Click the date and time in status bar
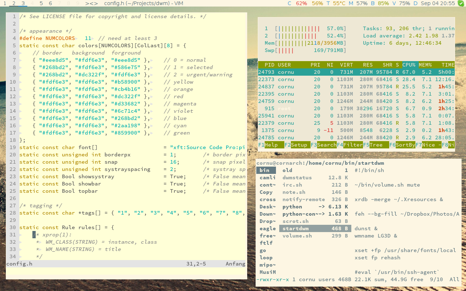This screenshot has height=291, width=466. pos(438,3)
